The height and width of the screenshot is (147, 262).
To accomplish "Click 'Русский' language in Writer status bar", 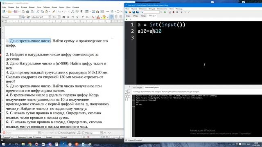I will click(63, 137).
